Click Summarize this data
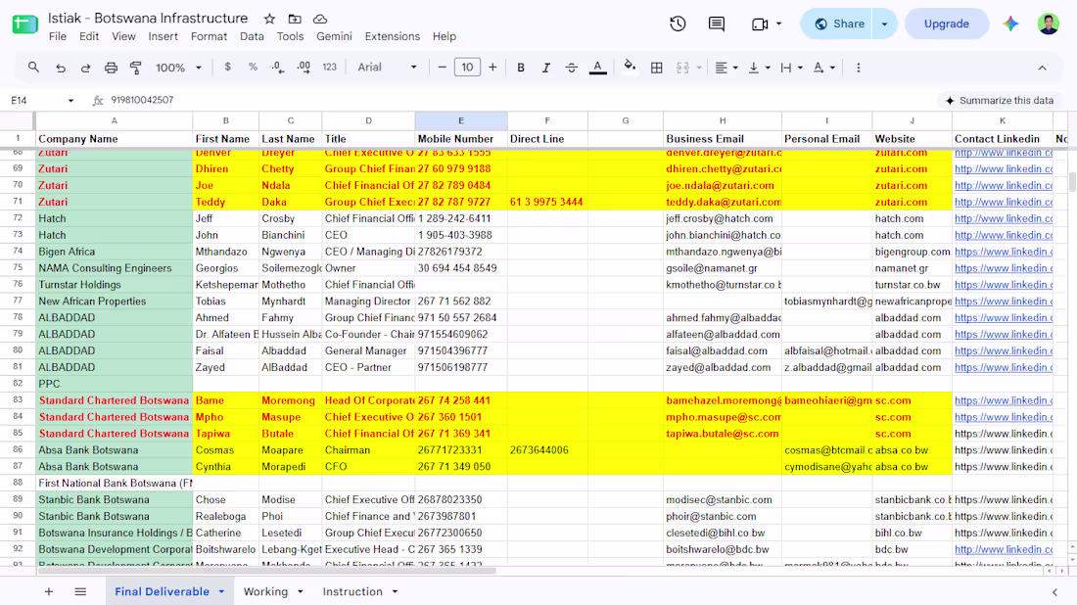The image size is (1077, 605). click(999, 100)
